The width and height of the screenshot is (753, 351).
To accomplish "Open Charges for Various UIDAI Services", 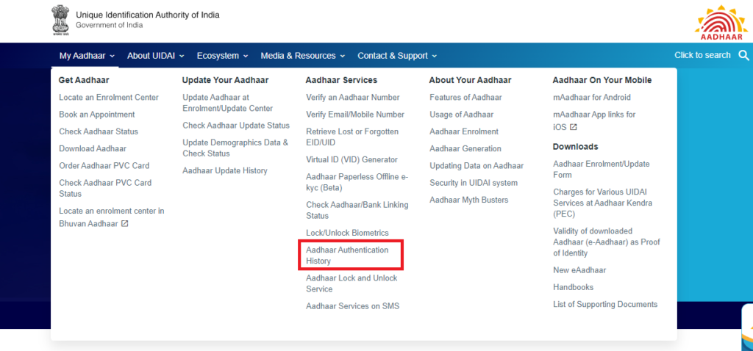I will [x=603, y=203].
